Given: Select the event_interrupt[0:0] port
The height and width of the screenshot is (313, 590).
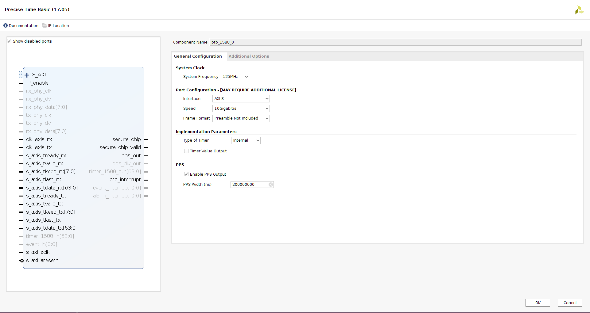Looking at the screenshot, I should [117, 188].
